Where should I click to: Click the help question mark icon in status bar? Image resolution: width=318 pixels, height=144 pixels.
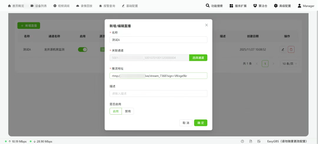[x=242, y=141]
